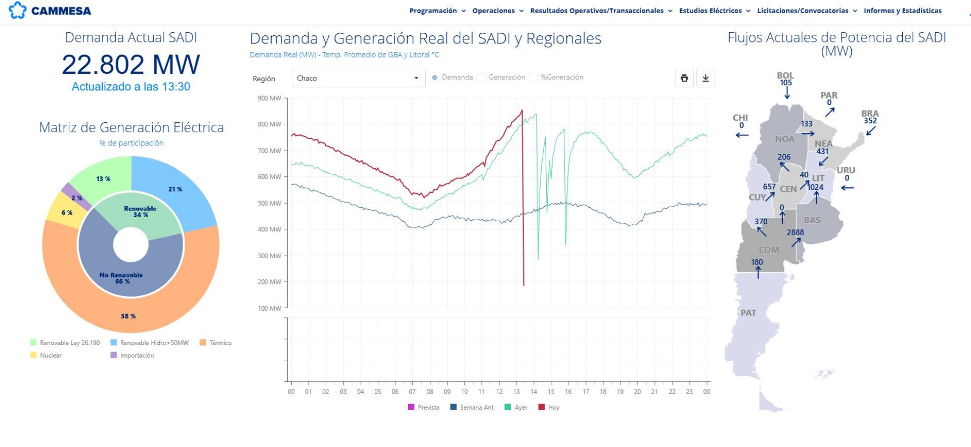Select the Demanda radio button
The width and height of the screenshot is (971, 447).
click(434, 77)
